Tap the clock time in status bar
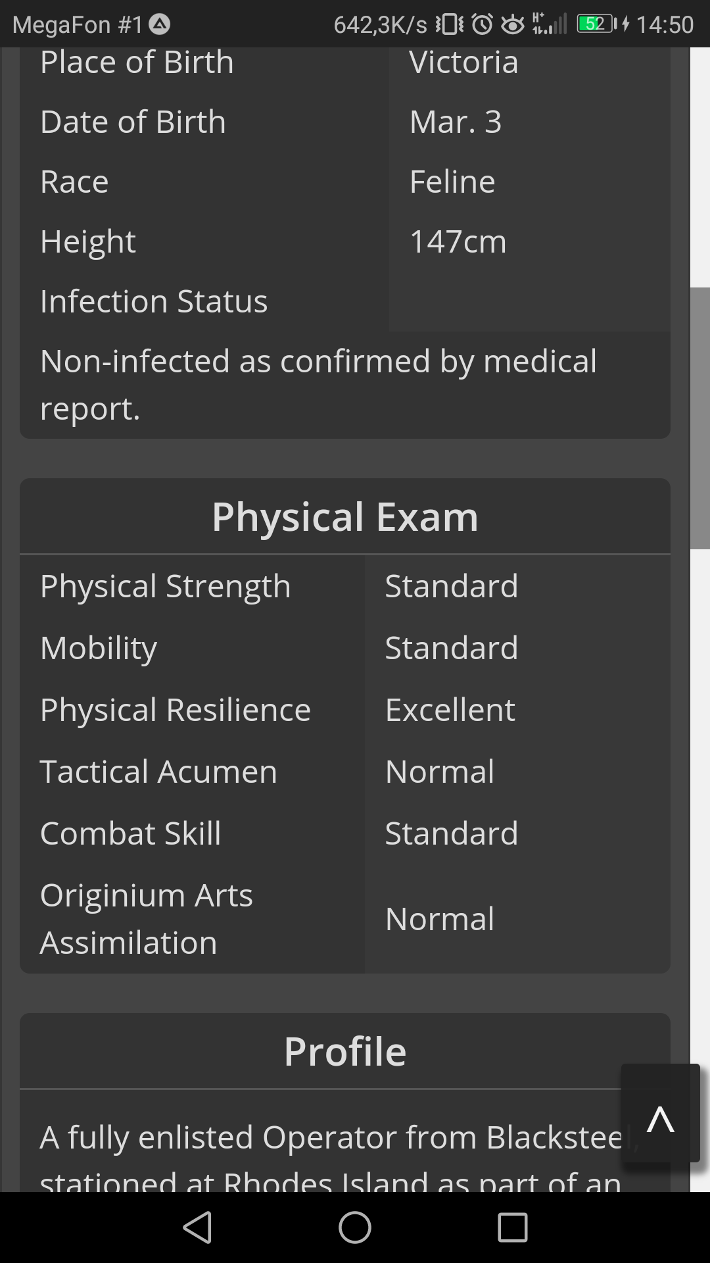This screenshot has width=710, height=1263. click(x=665, y=24)
